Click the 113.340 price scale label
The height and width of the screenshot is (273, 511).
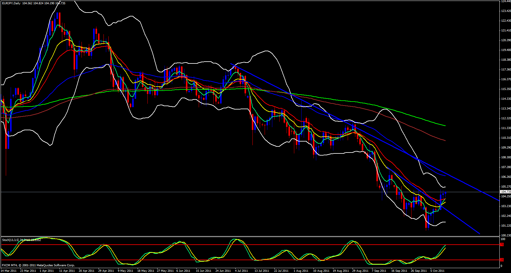point(506,109)
